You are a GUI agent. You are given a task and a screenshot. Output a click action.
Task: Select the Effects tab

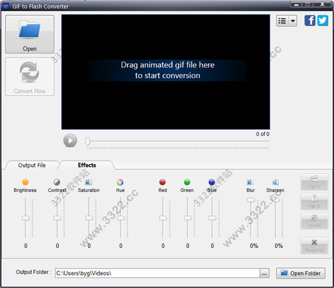point(87,165)
